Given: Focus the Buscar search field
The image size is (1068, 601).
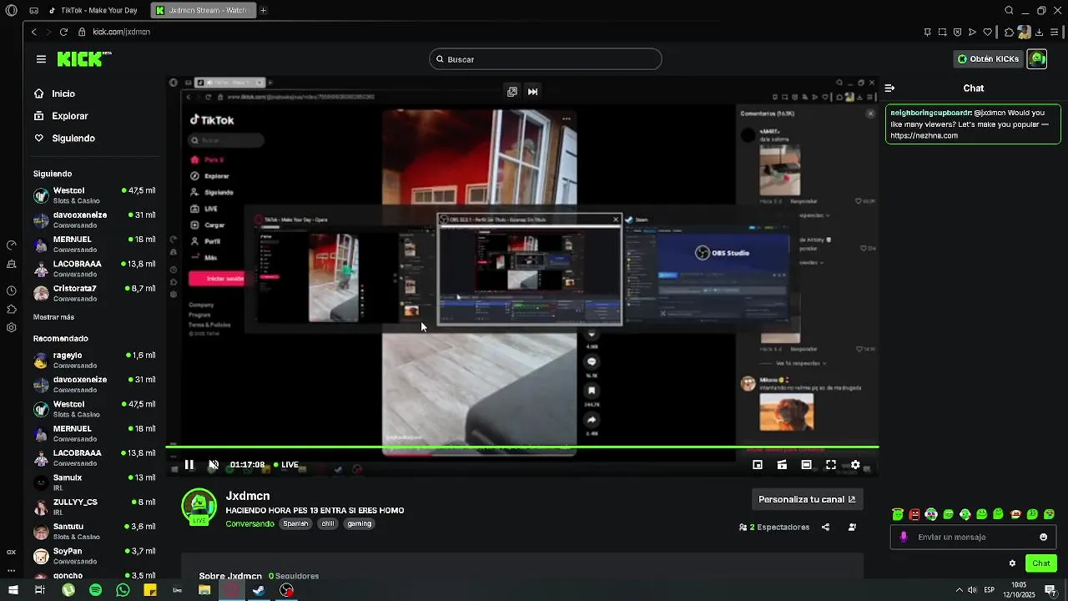Looking at the screenshot, I should (546, 59).
